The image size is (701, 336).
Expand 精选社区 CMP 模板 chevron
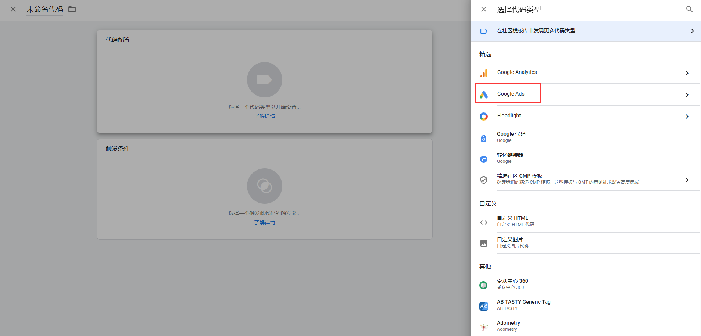(x=687, y=180)
